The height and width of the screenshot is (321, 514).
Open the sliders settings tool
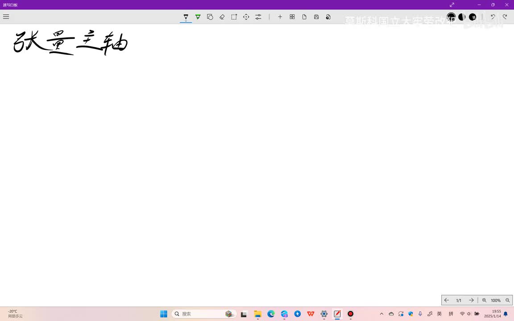(x=258, y=16)
